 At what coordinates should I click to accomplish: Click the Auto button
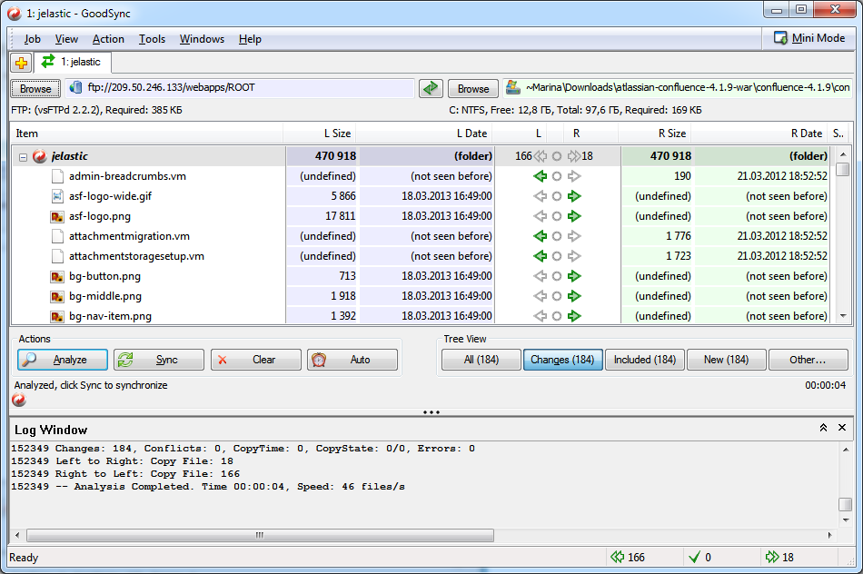[x=352, y=360]
